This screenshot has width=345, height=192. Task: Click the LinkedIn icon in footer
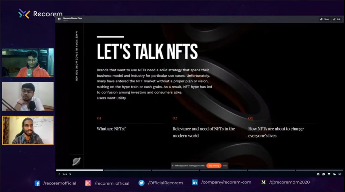point(195,182)
